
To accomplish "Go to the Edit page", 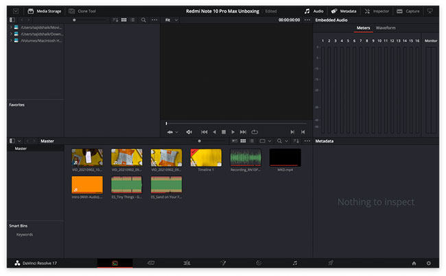I will (187, 263).
